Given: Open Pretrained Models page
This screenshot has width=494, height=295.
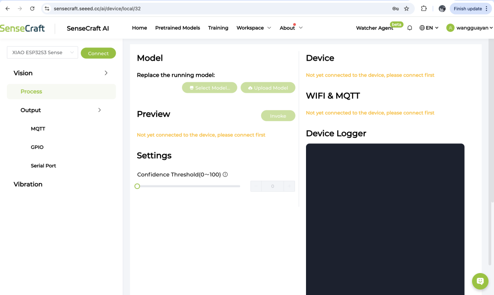Looking at the screenshot, I should click(x=177, y=28).
